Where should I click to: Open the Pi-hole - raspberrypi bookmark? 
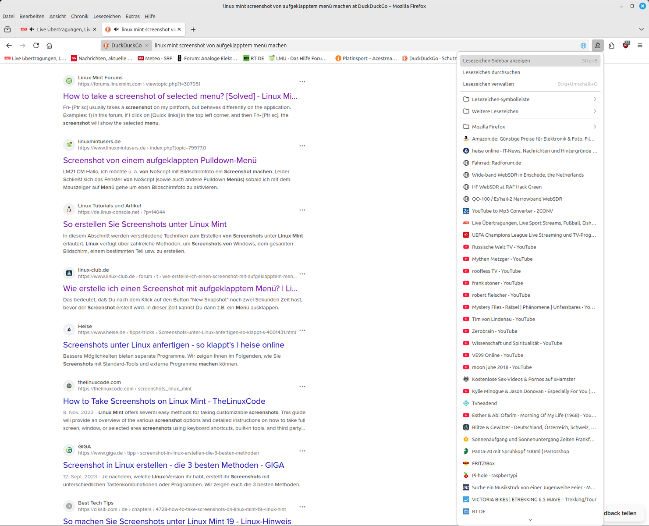[530, 476]
